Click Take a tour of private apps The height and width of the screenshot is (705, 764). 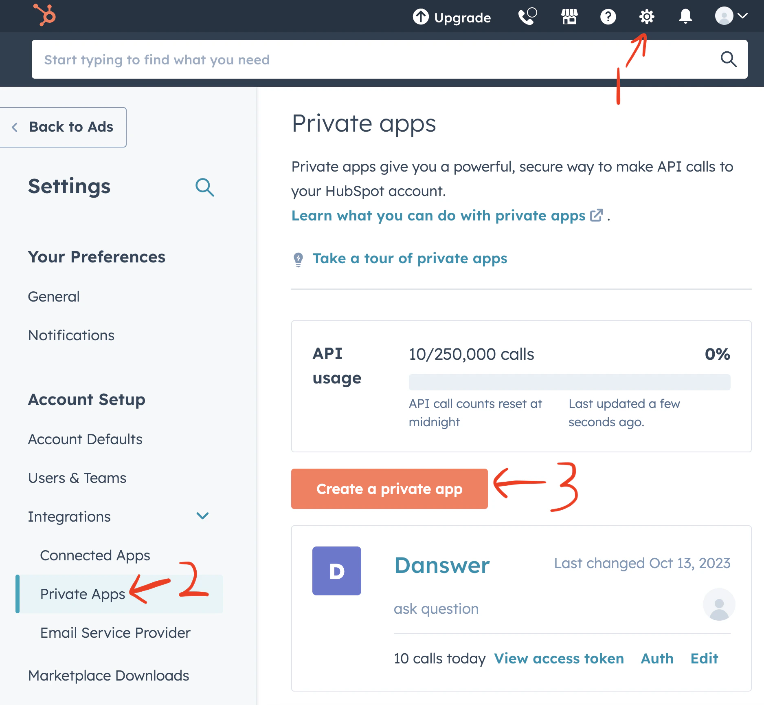tap(410, 258)
